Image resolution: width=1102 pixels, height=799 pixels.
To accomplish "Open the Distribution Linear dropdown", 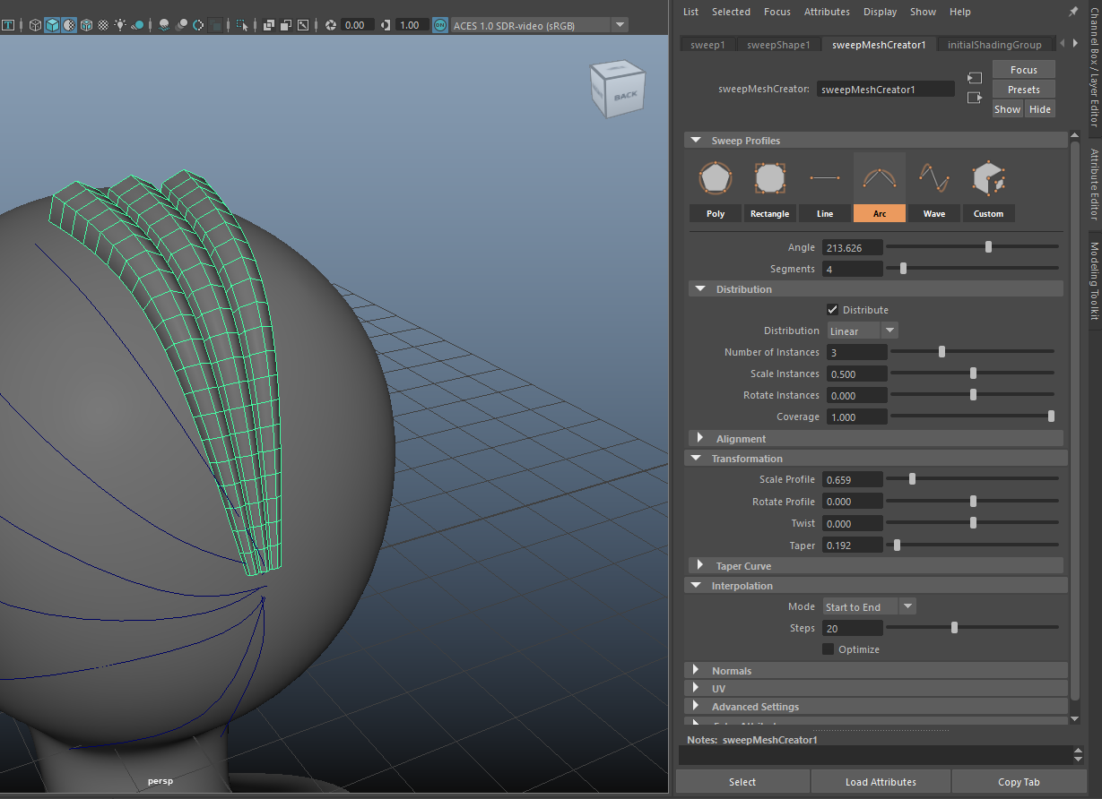I will (862, 331).
